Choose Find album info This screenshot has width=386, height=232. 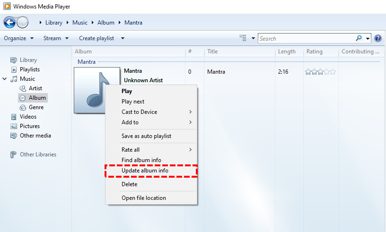(x=151, y=160)
